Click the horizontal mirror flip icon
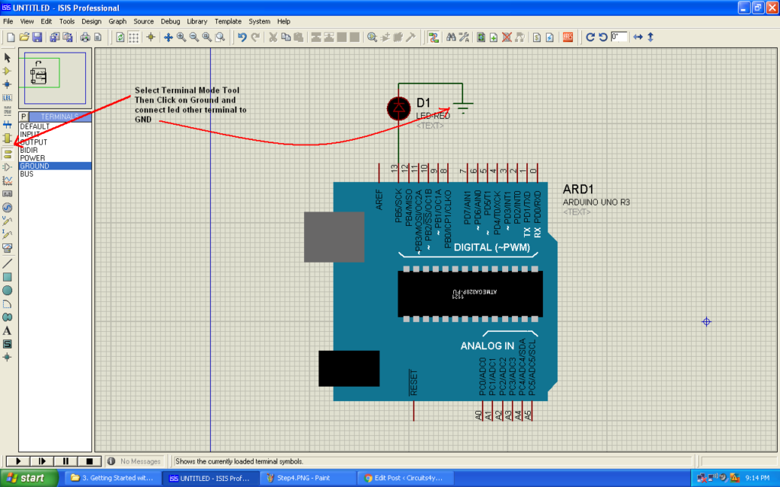 [638, 37]
